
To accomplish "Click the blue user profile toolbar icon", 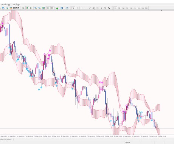I will click(x=3, y=8).
